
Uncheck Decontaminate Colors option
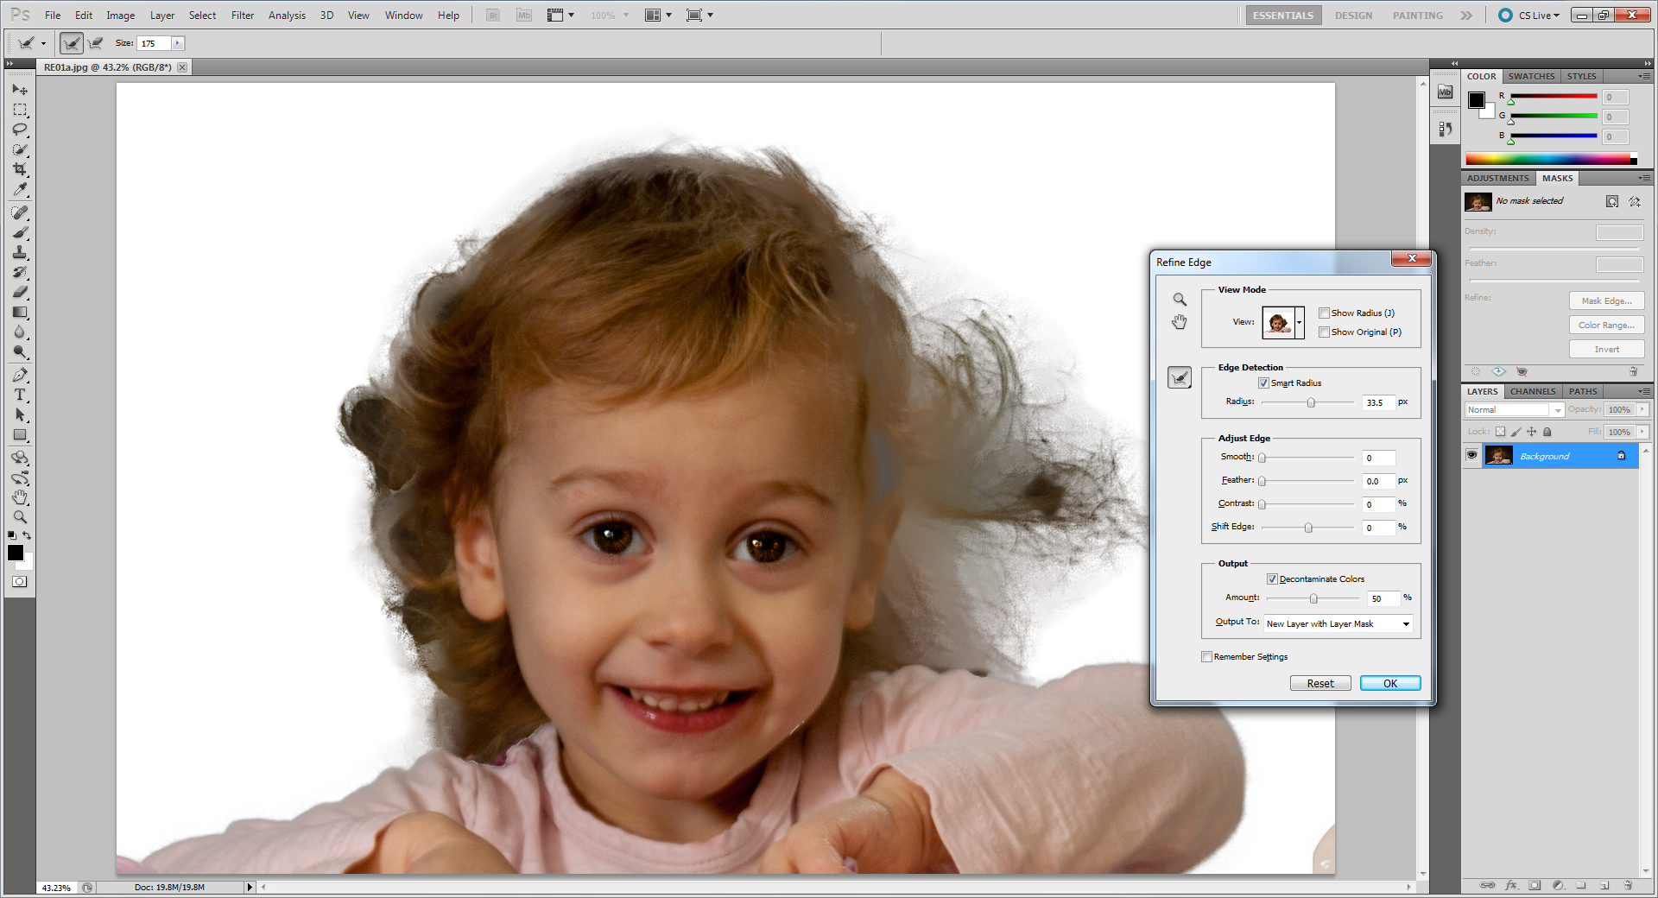[x=1272, y=579]
